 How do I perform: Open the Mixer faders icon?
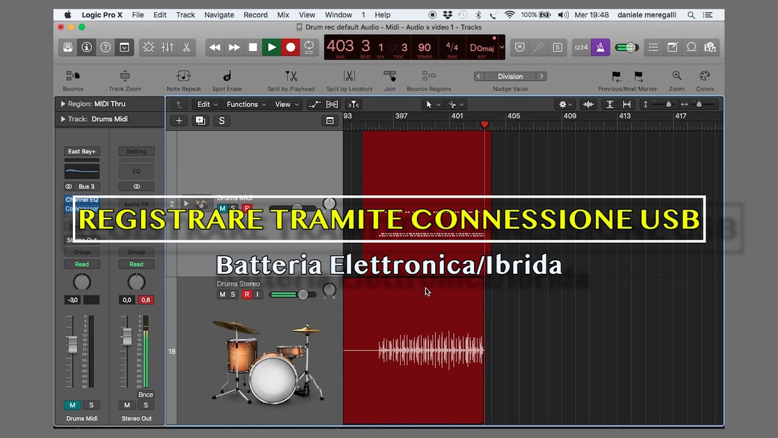pos(167,47)
